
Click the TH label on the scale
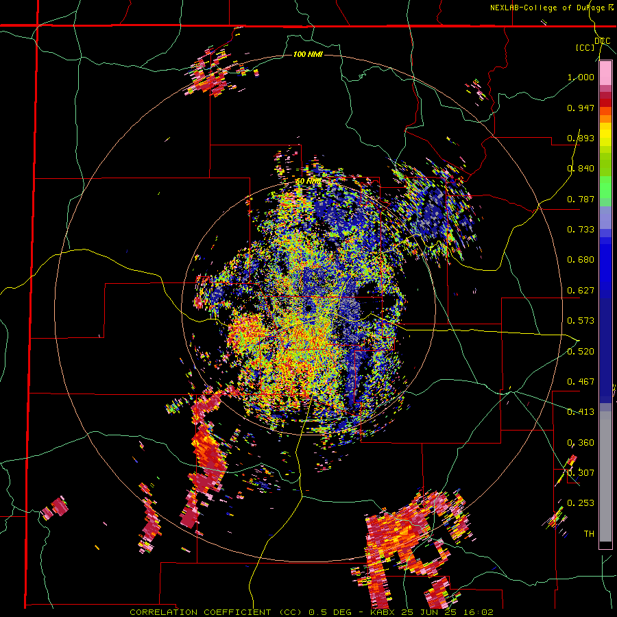click(x=589, y=534)
